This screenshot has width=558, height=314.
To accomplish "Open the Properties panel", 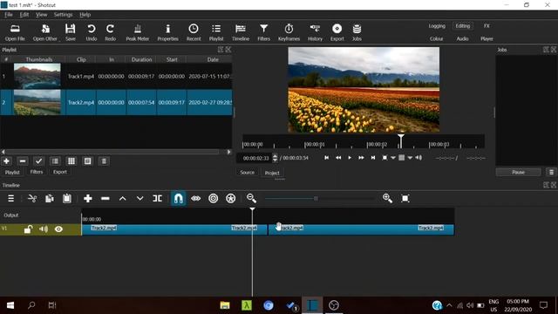I will click(167, 32).
